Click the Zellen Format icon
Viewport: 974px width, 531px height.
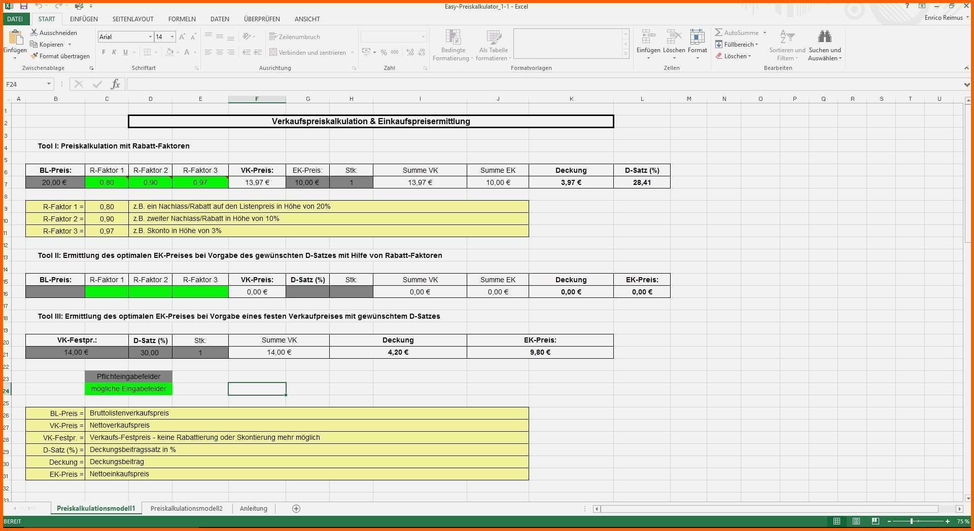[697, 37]
